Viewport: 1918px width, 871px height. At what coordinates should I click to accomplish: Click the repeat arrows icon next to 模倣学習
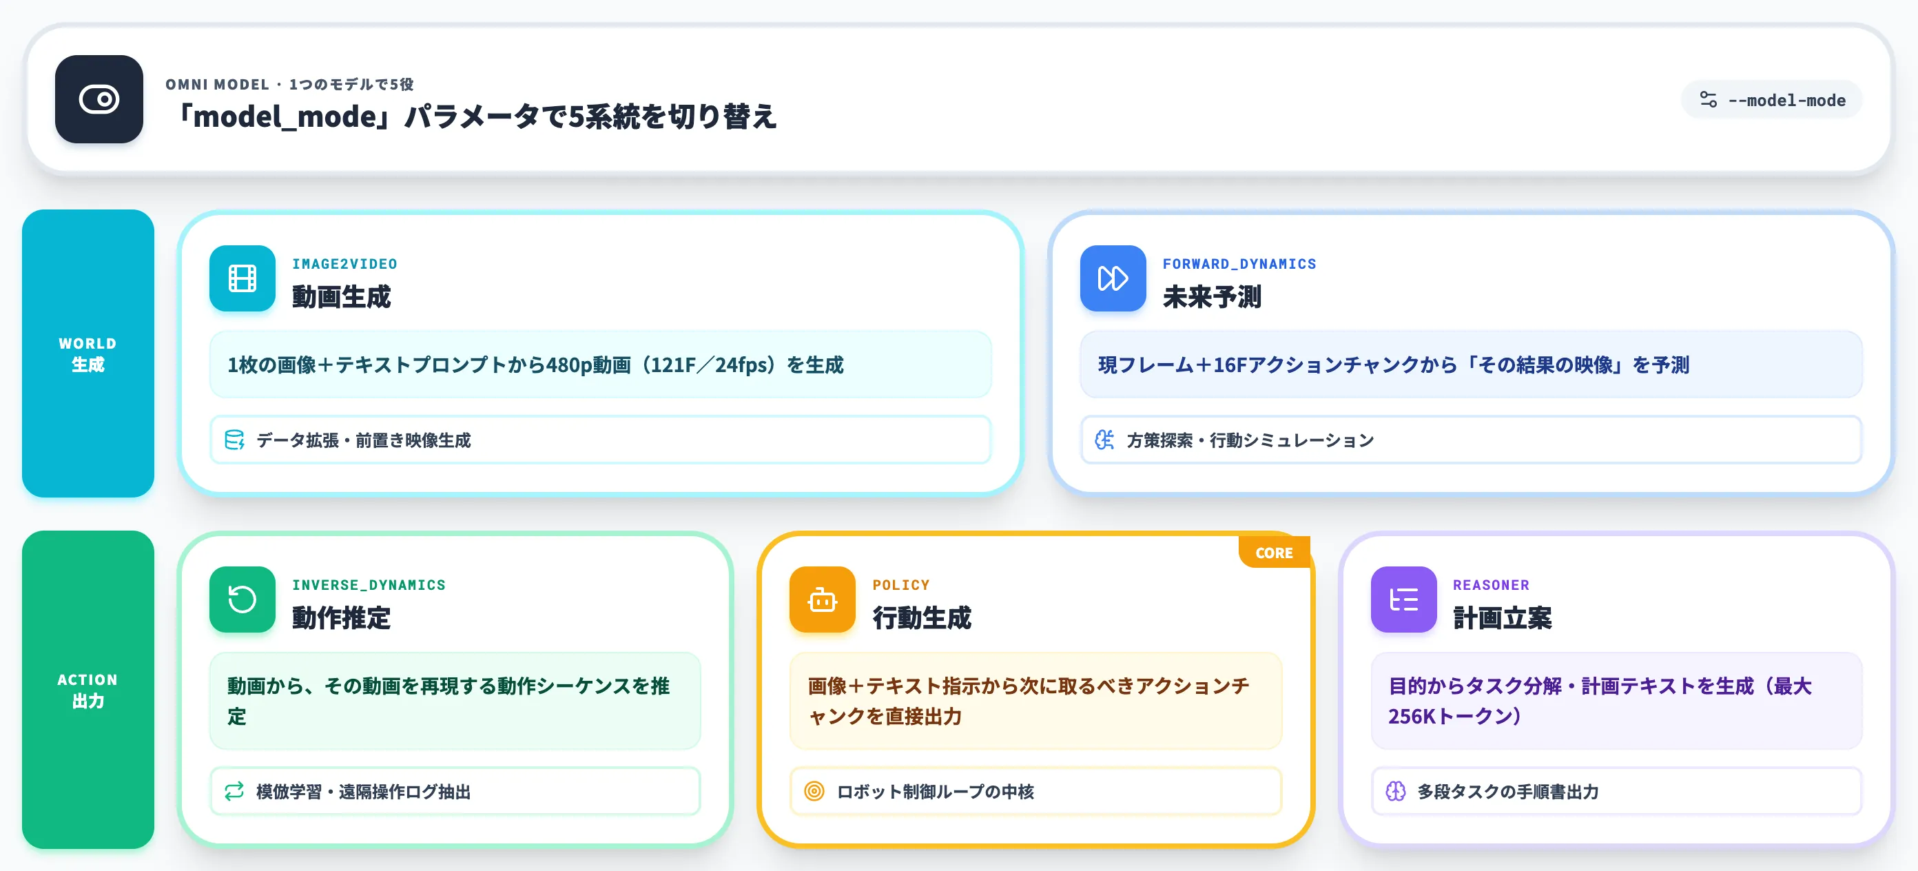click(234, 791)
